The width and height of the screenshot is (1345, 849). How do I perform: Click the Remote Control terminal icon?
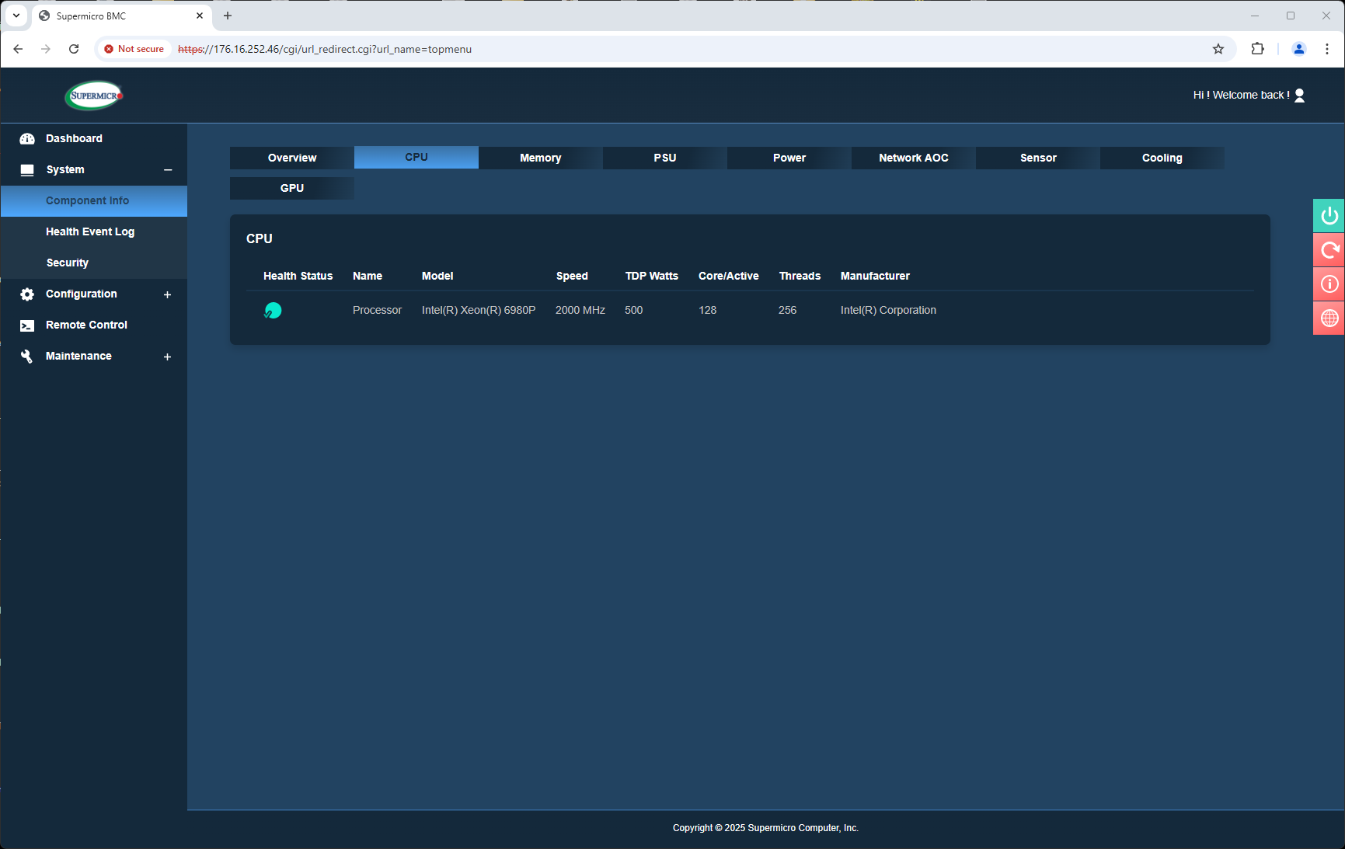click(27, 325)
